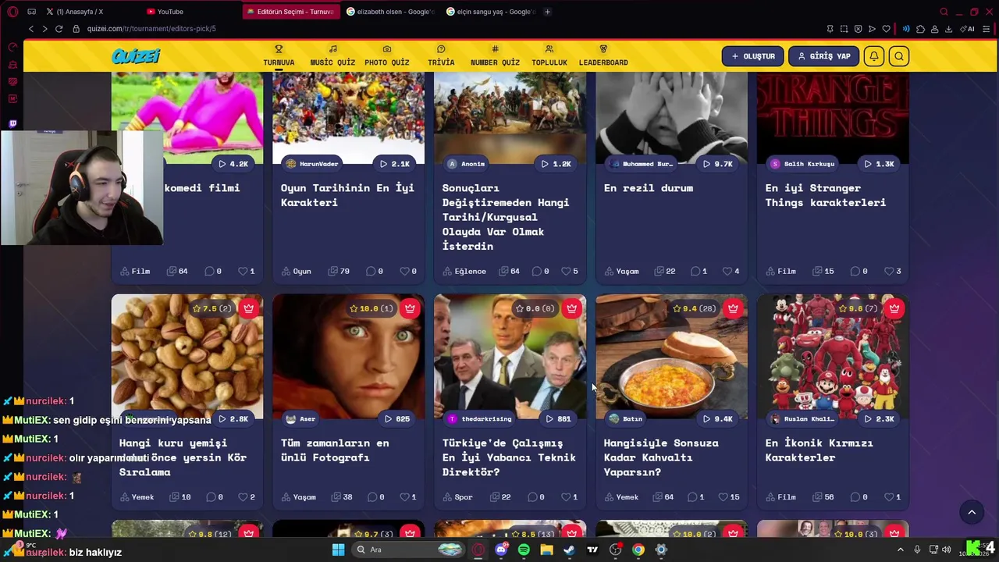Switch to elizabeth olsen Google tab

(x=389, y=12)
